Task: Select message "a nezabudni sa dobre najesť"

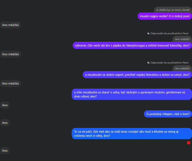Action: [x=137, y=74]
